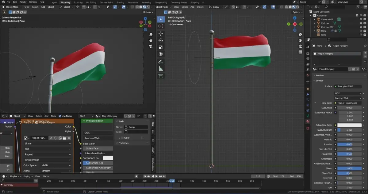Screen dimensions: 368x194
Task: Hide Plane in viewport via eye icon
Action: [x=361, y=31]
